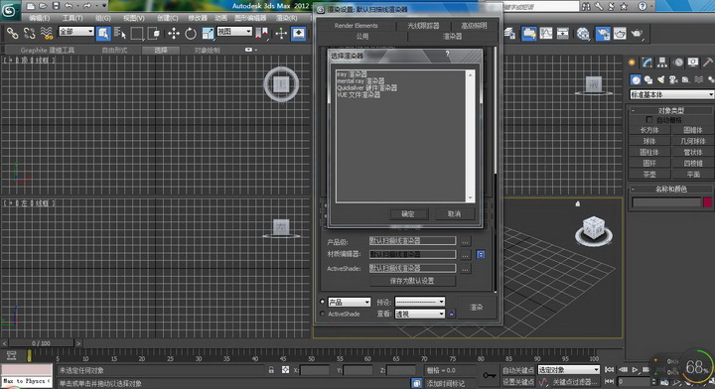This screenshot has width=715, height=389.
Task: Choose the Rectangular Selection Region tool
Action: point(137,34)
